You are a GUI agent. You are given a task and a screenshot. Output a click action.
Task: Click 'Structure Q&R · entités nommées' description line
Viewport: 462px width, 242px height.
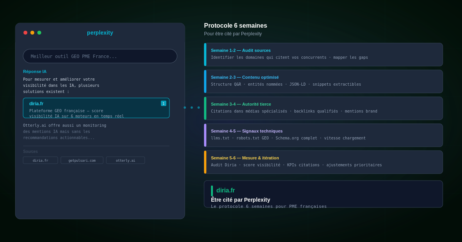pos(286,84)
